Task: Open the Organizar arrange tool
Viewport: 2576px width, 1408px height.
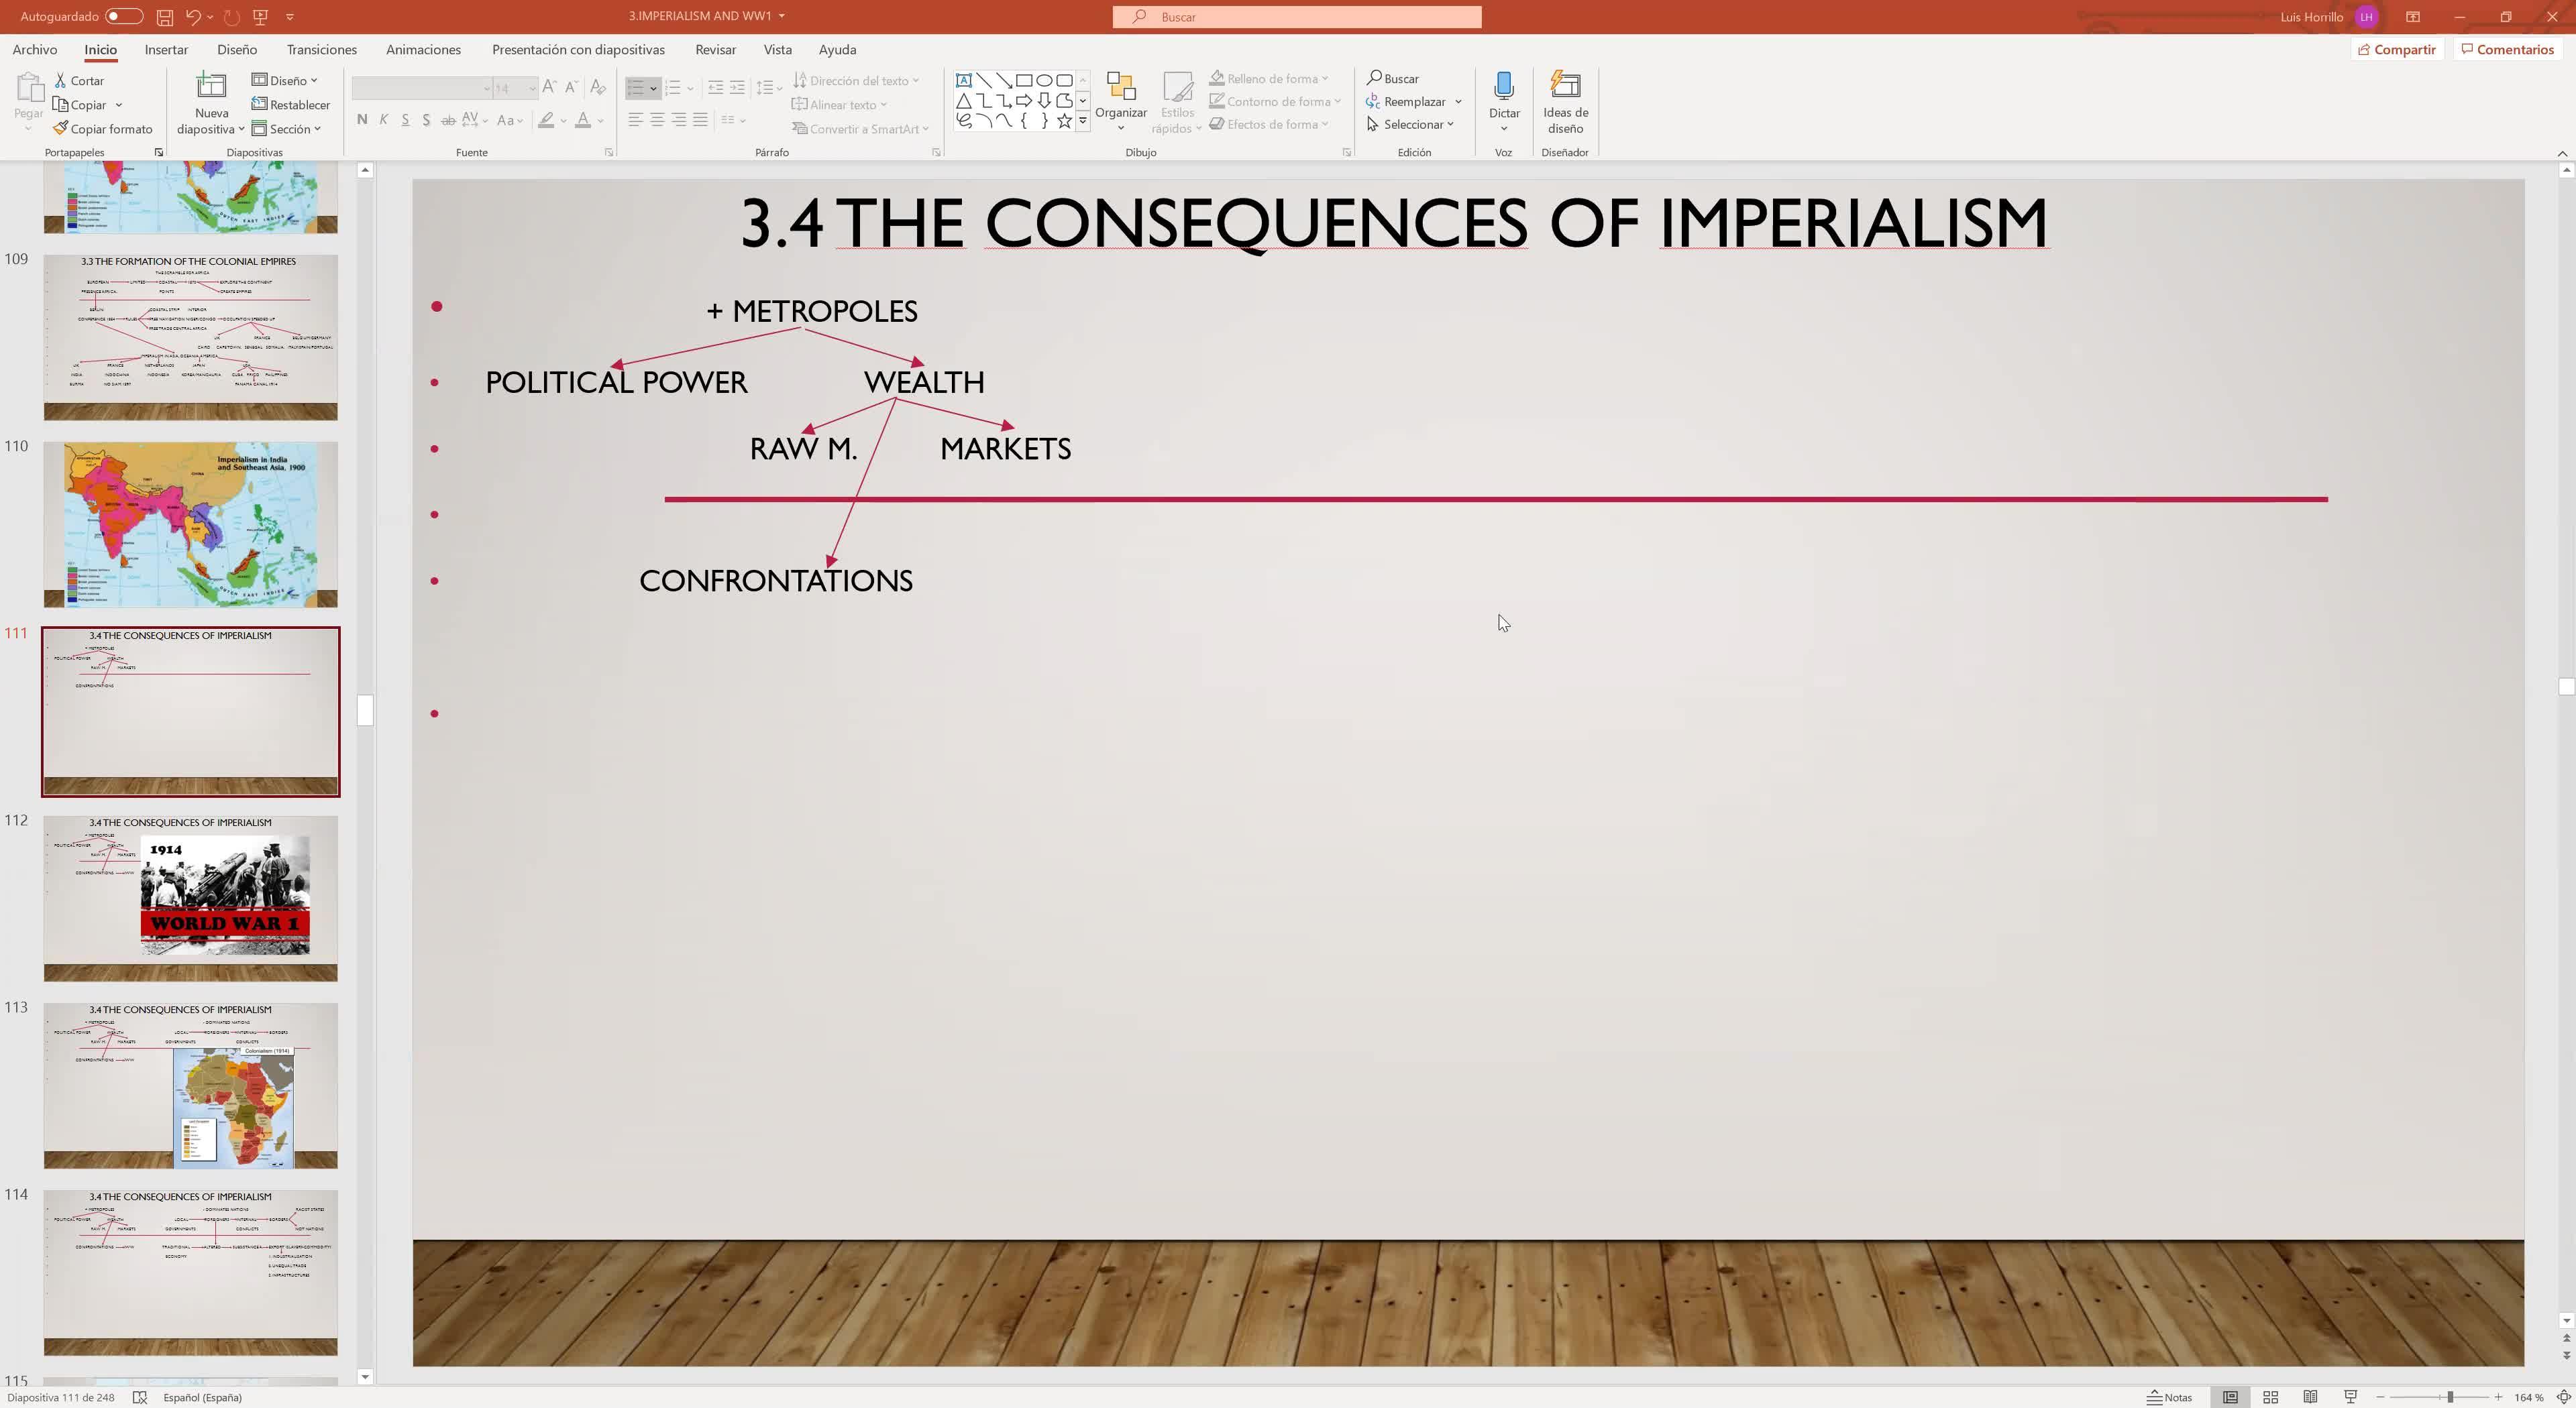Action: (x=1120, y=101)
